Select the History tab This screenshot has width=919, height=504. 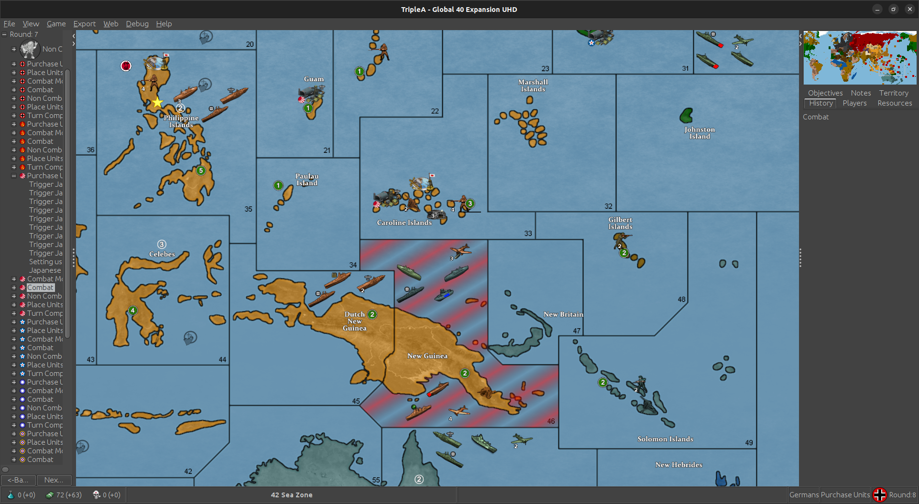coord(821,103)
